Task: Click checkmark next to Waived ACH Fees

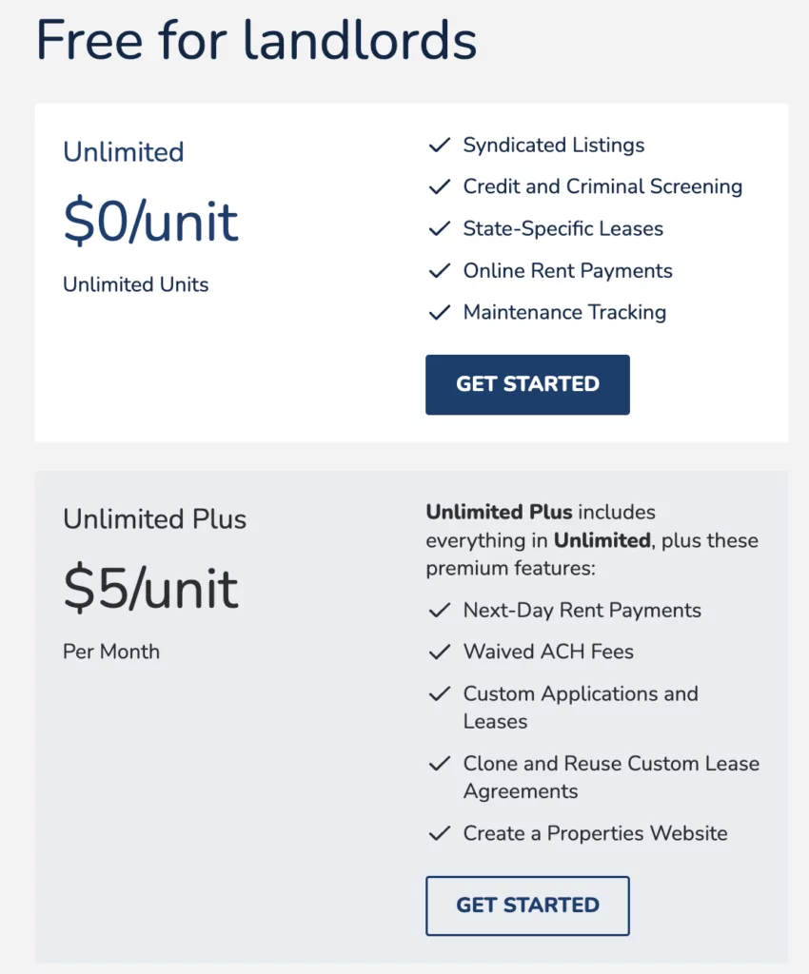Action: (440, 653)
